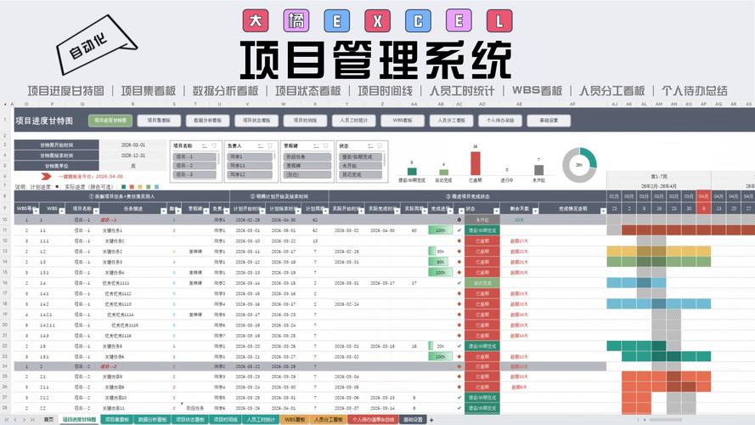Pick the yellow progress color swatch
755x425 pixels.
(x=140, y=187)
